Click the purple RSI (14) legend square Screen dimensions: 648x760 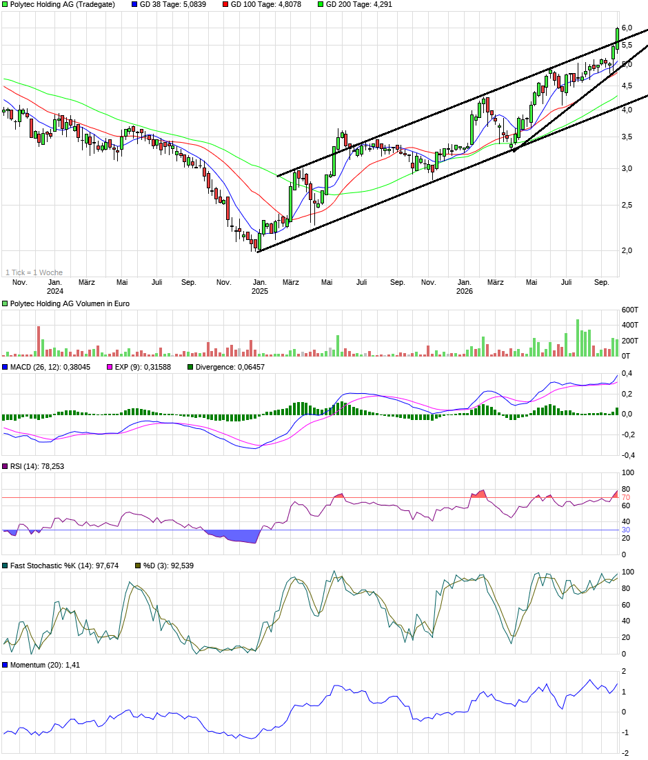[6, 467]
